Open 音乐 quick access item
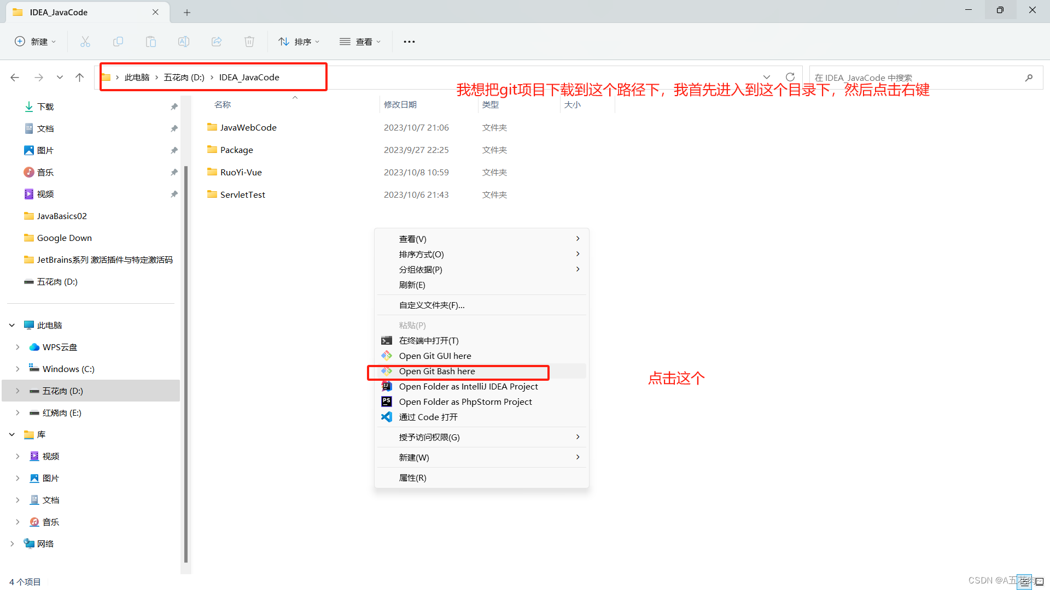This screenshot has width=1050, height=590. tap(45, 172)
